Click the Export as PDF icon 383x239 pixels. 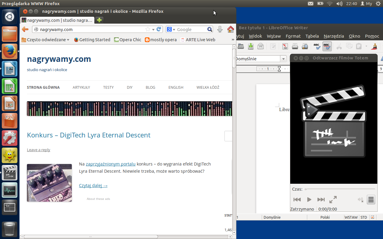tap(285, 46)
